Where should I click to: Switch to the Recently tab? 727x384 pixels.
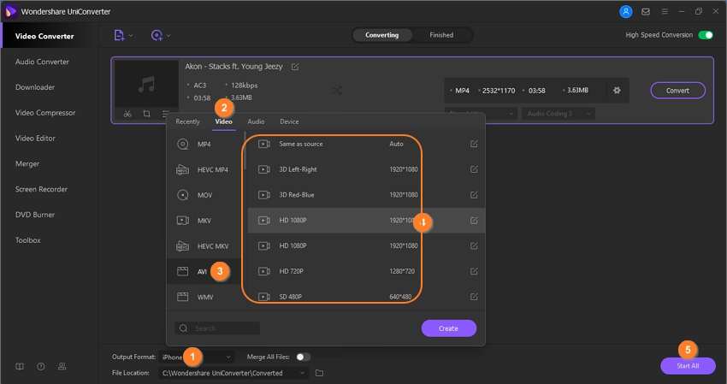point(188,121)
